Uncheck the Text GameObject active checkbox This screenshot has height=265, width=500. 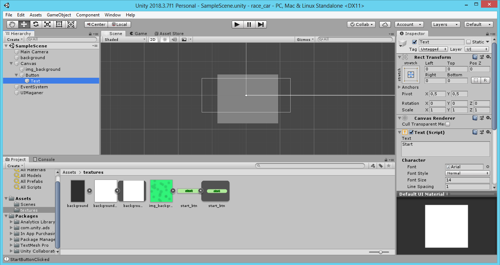414,42
